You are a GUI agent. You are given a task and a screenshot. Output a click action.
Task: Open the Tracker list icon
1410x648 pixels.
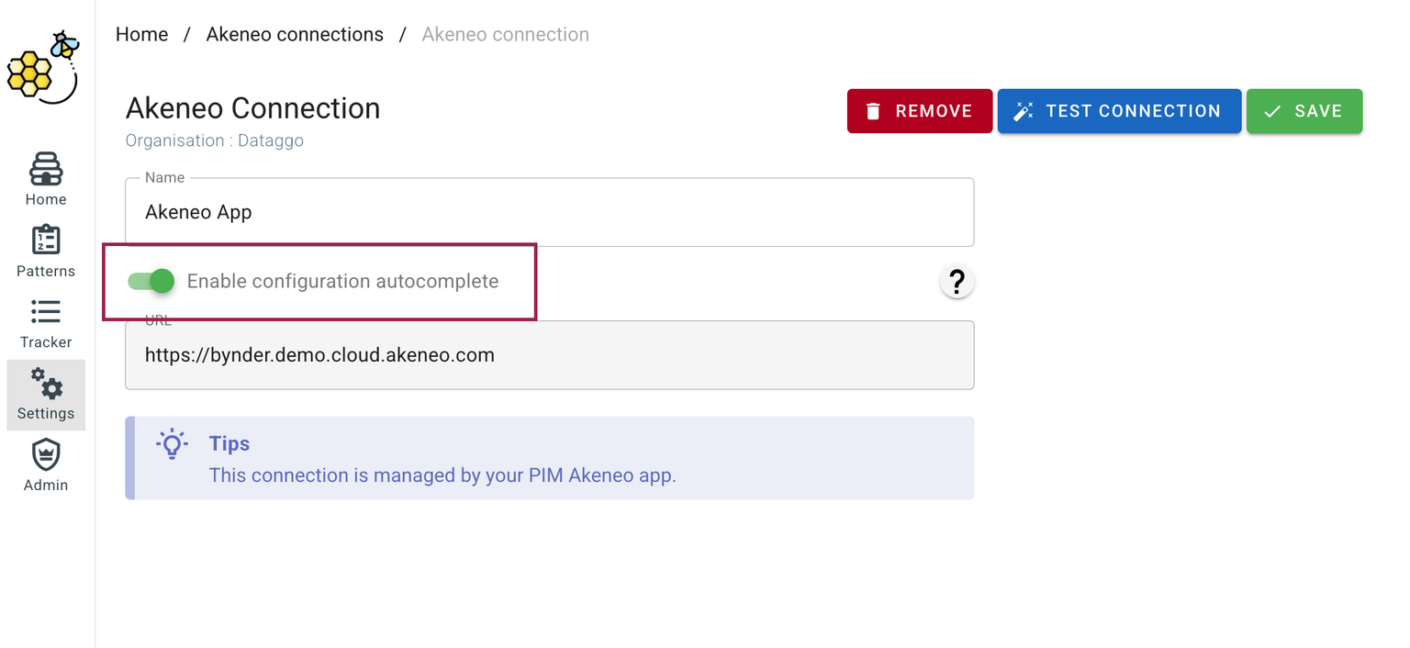pyautogui.click(x=46, y=312)
